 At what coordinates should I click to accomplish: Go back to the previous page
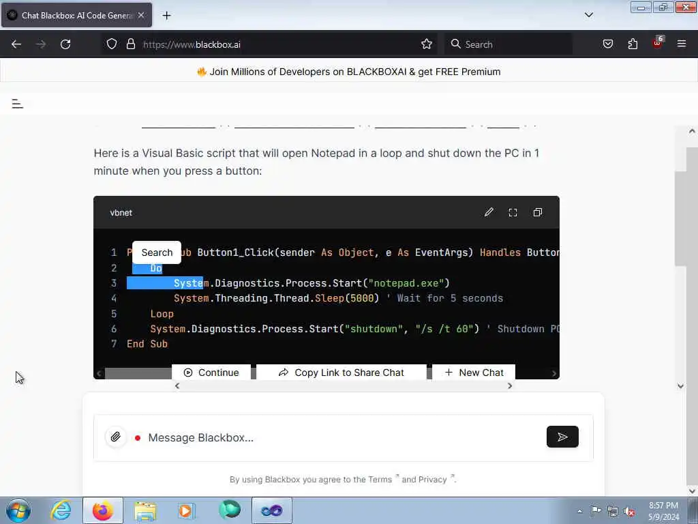(16, 44)
